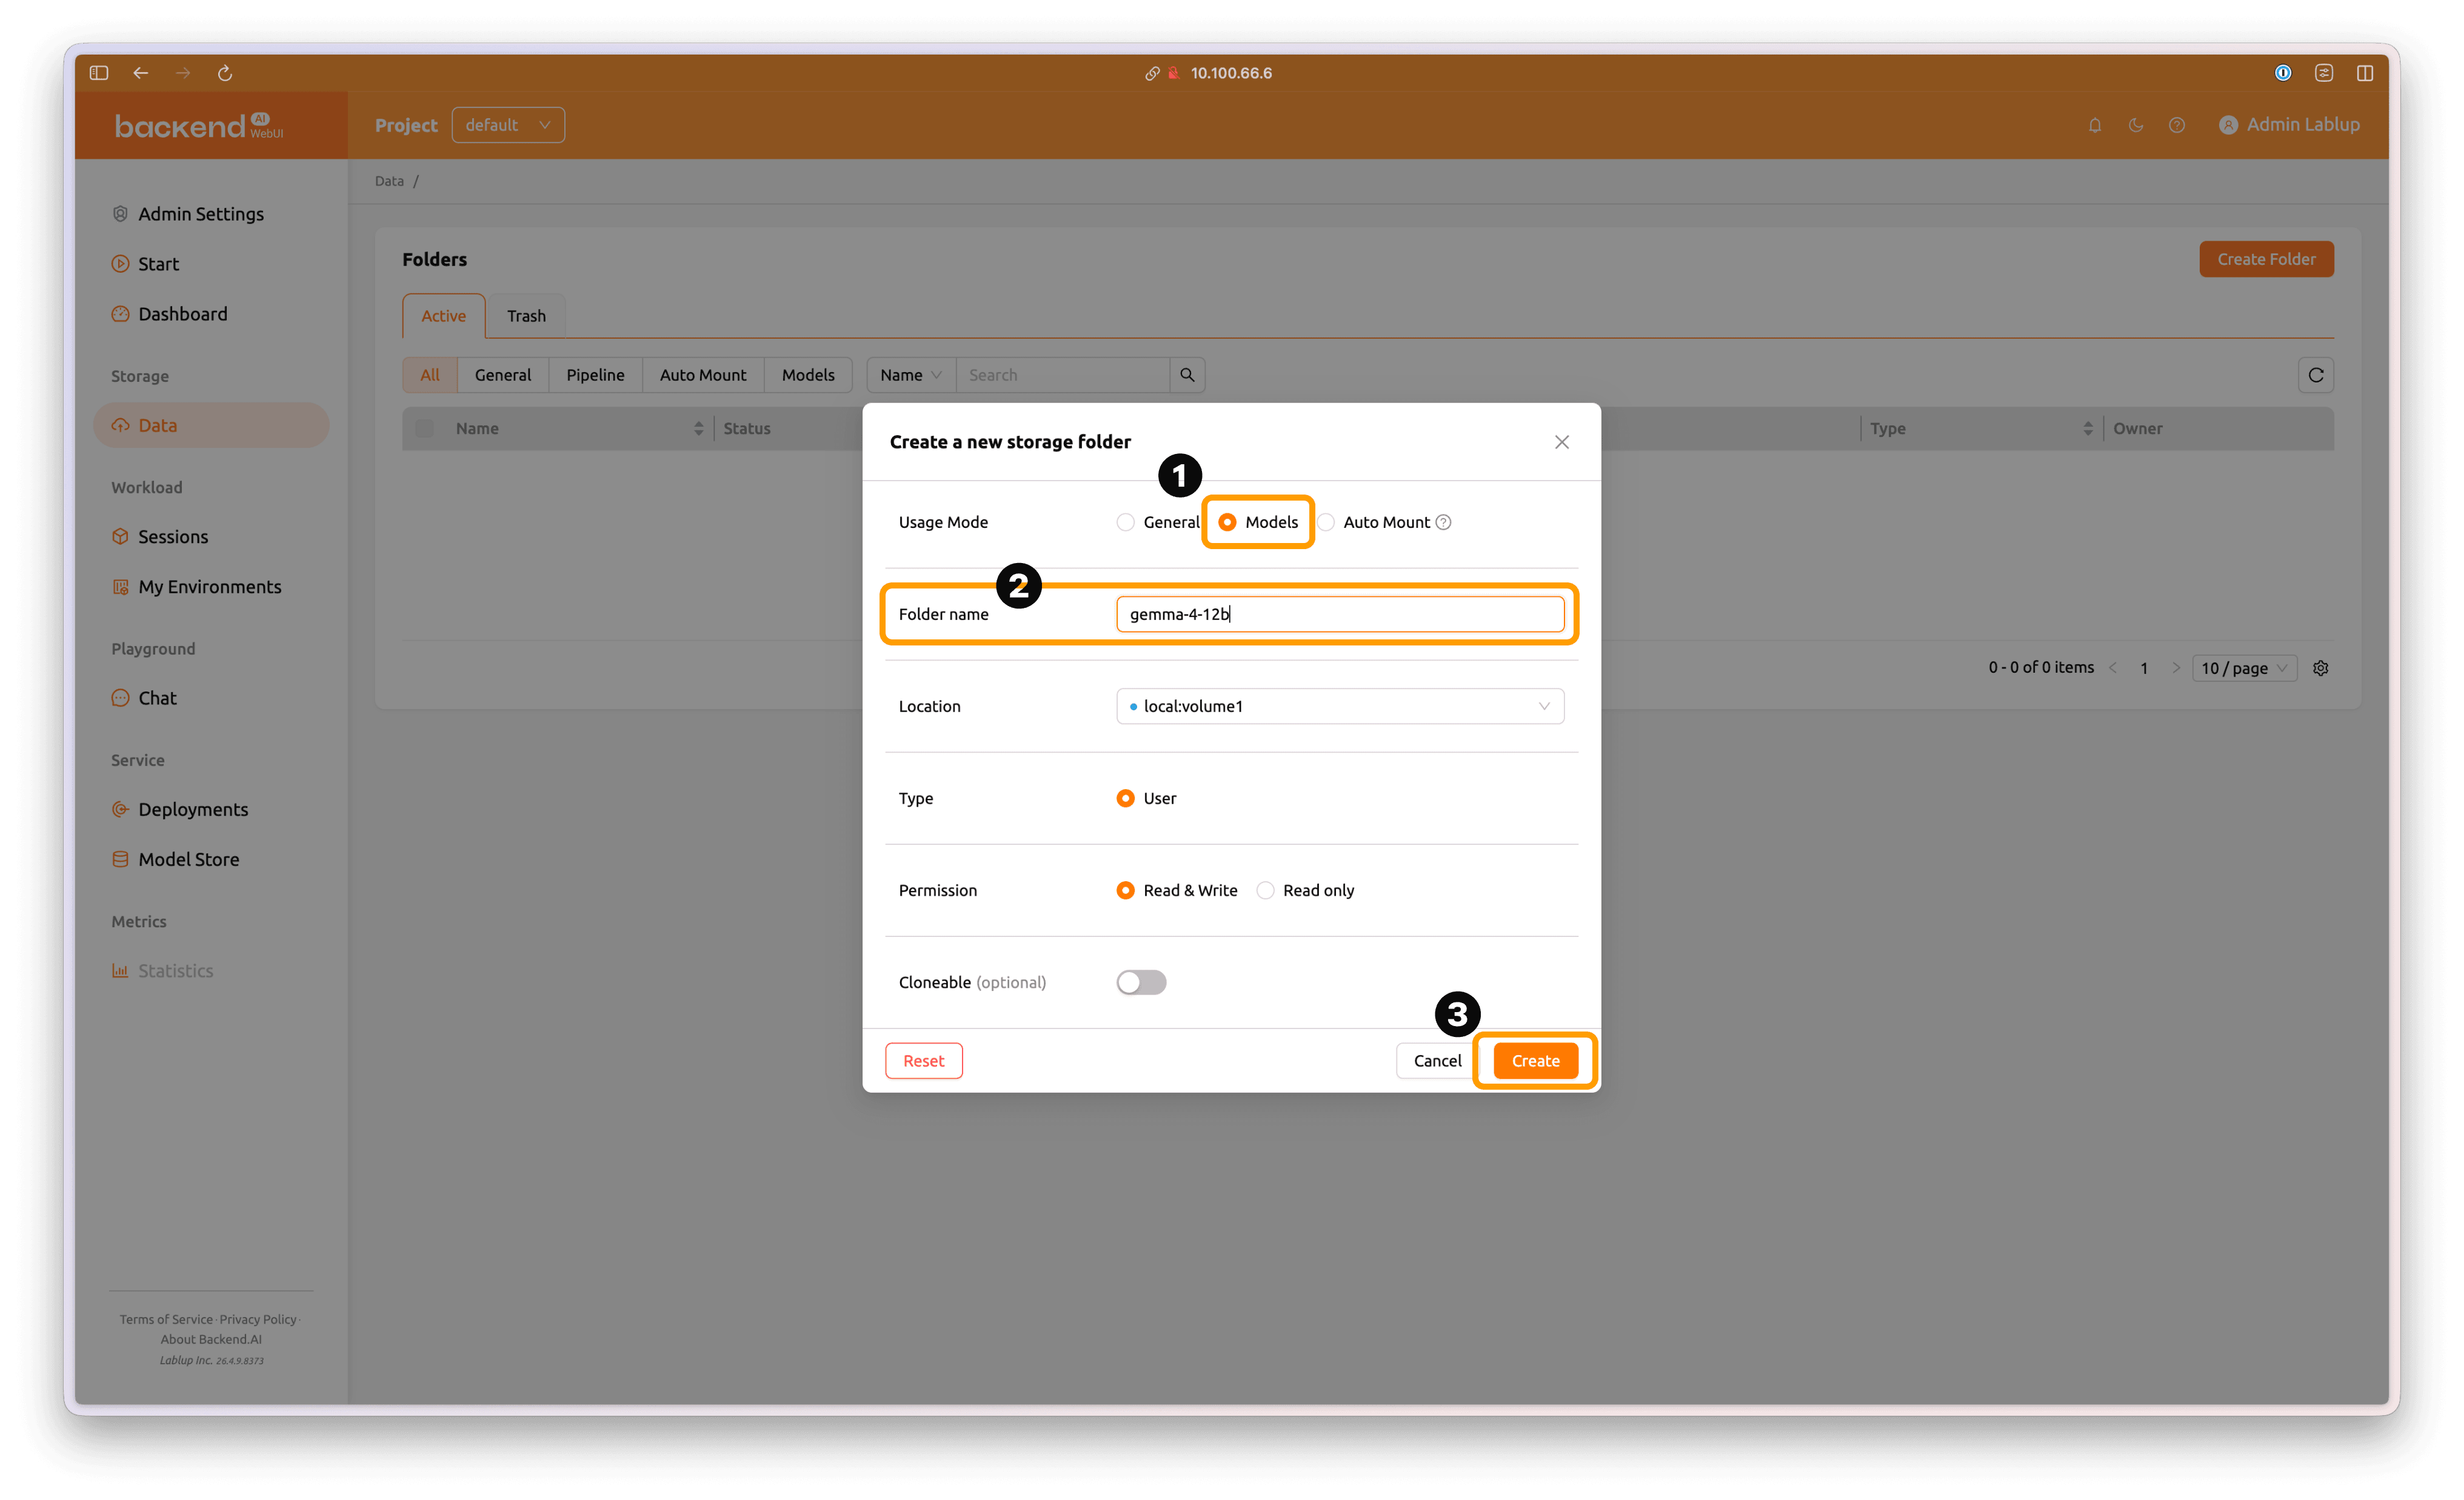
Task: Close the storage folder dialog
Action: (x=1562, y=442)
